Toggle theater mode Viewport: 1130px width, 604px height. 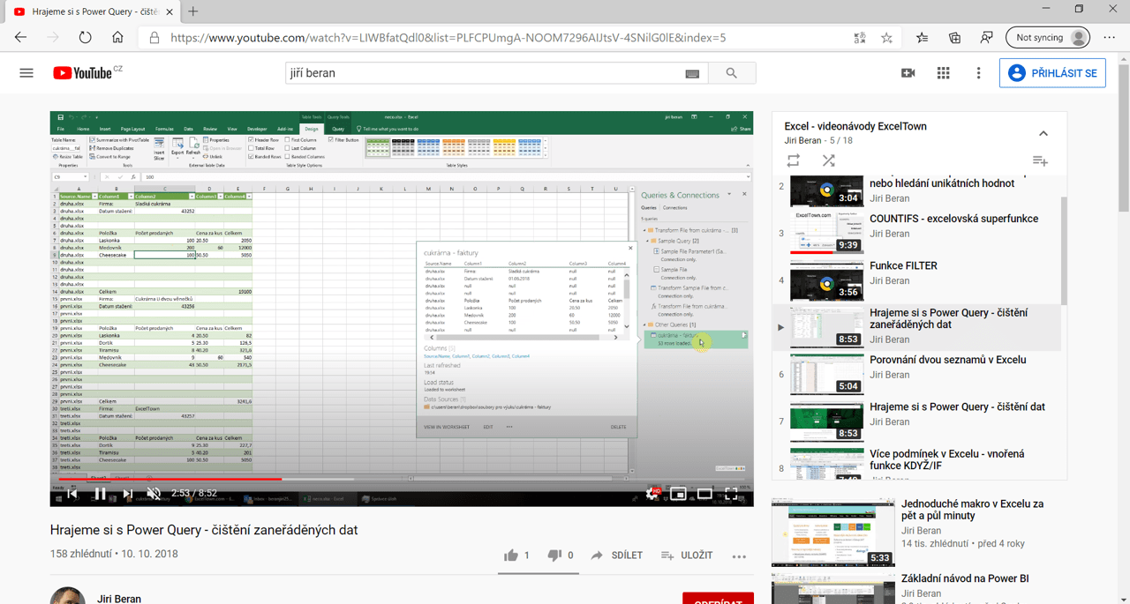click(x=704, y=494)
